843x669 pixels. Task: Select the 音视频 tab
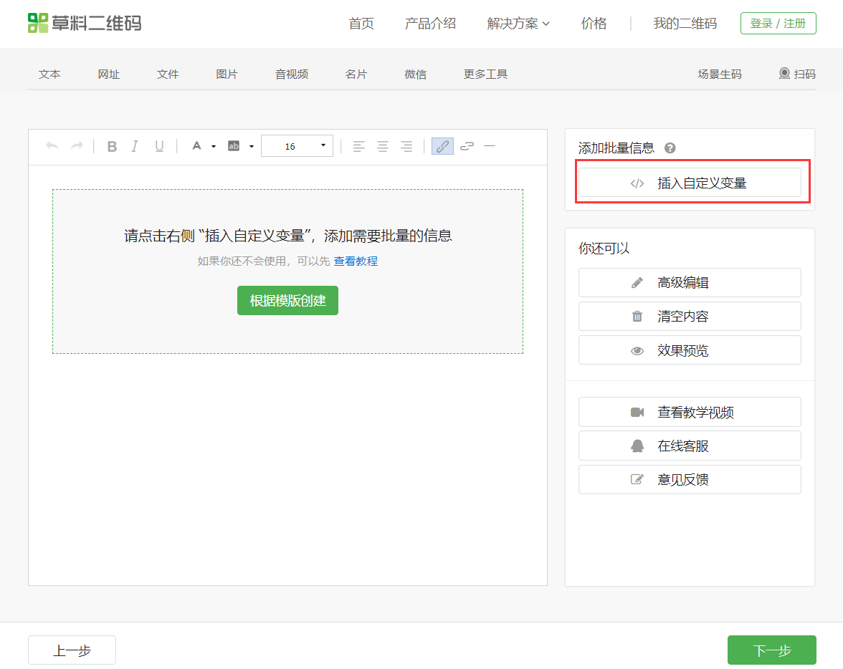click(292, 74)
